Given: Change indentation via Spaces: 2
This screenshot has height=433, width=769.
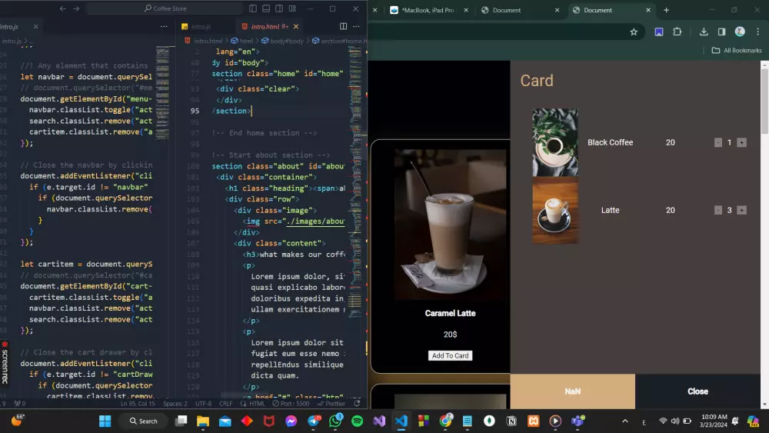Looking at the screenshot, I should click(175, 404).
